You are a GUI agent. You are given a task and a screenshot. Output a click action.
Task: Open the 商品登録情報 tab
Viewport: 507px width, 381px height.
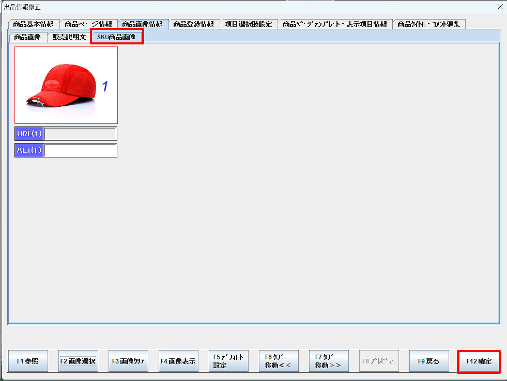(x=194, y=24)
